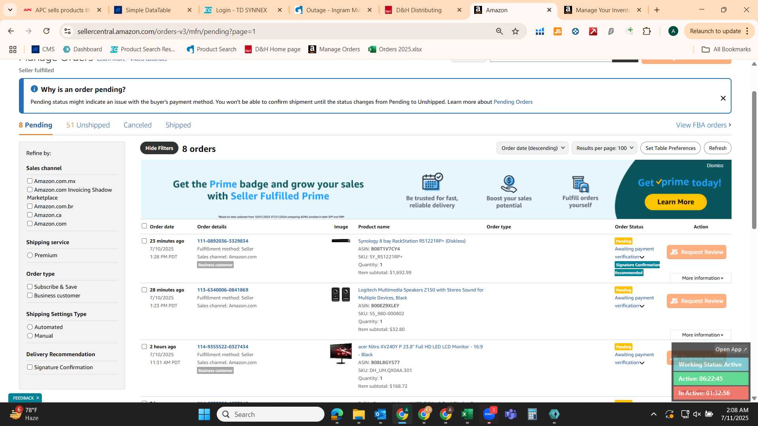Screen dimensions: 758x426
Task: Check the Subscribe & Save filter
Action: tap(30, 287)
